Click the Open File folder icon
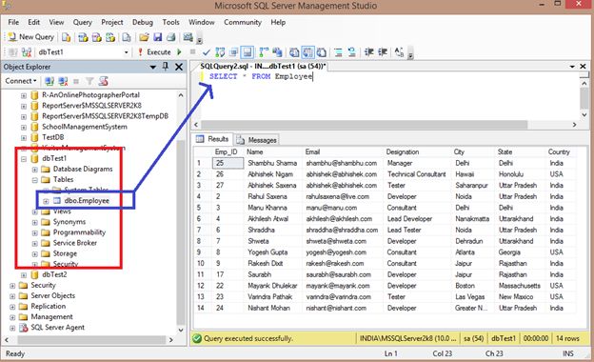 click(x=144, y=37)
